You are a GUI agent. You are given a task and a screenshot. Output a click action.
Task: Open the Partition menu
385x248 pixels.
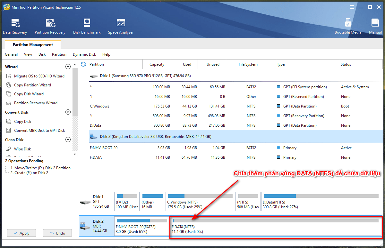pos(59,54)
